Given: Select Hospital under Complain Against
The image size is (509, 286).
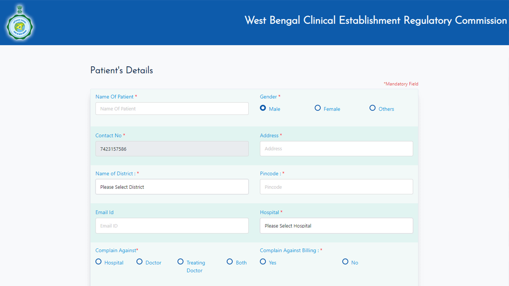Looking at the screenshot, I should tap(98, 262).
